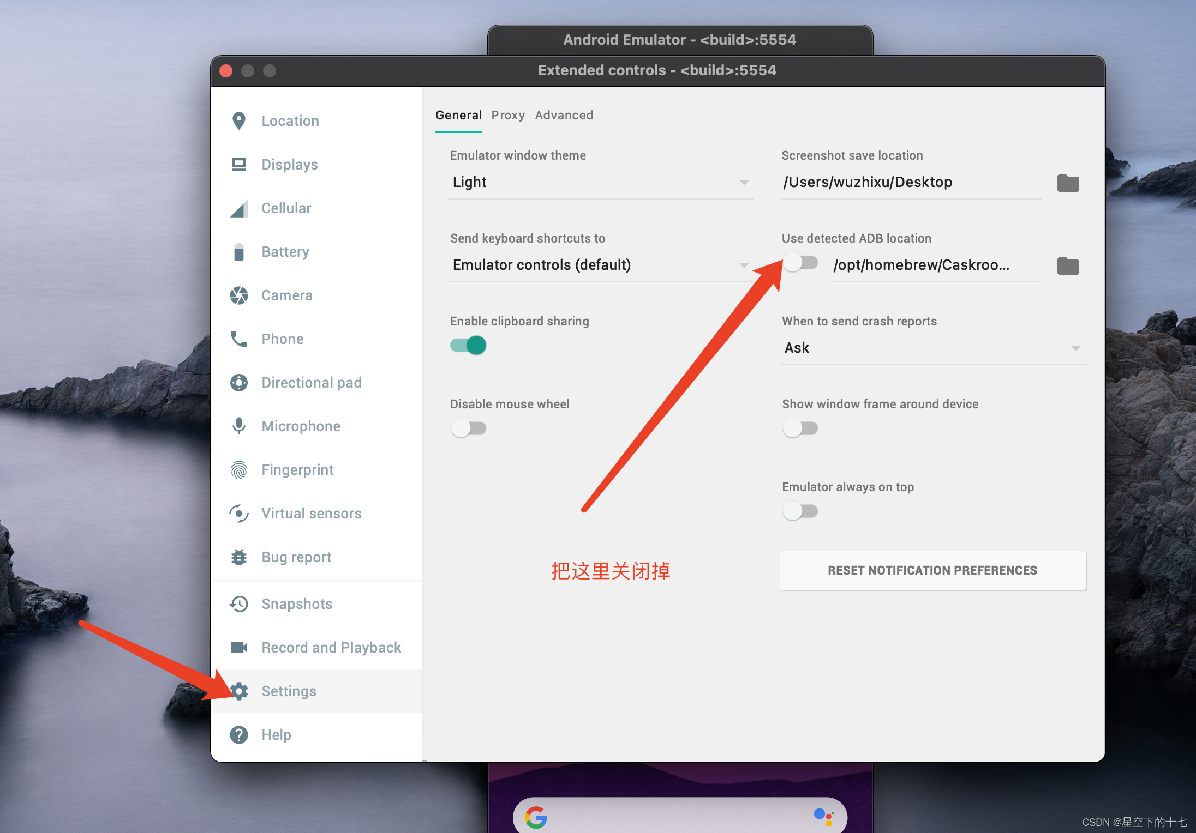The image size is (1196, 833).
Task: Switch to the Proxy tab
Action: coord(508,115)
